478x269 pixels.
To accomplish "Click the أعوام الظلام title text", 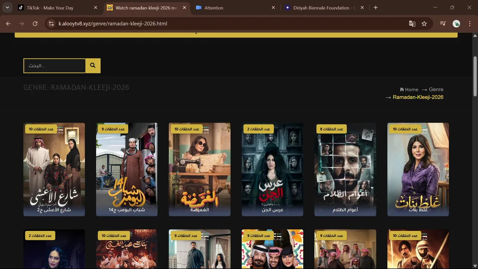I will [x=345, y=210].
